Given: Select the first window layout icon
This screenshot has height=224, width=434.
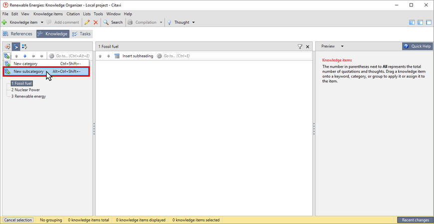Looking at the screenshot, I should [x=412, y=22].
